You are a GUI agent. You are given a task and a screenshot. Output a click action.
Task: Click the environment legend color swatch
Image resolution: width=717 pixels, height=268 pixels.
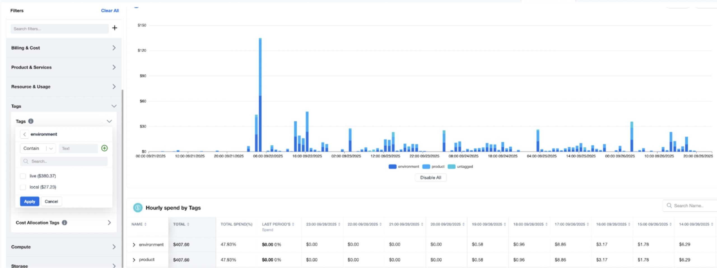click(392, 167)
